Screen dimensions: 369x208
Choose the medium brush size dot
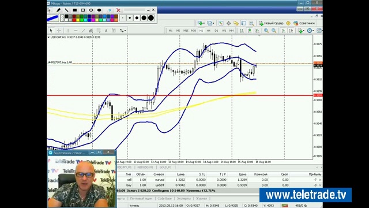pyautogui.click(x=137, y=18)
